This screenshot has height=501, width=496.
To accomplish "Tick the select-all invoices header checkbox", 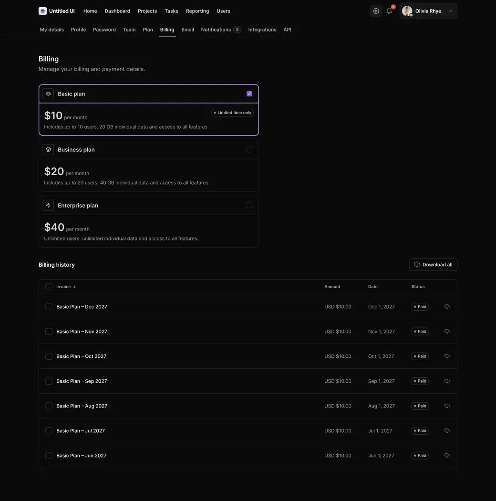I will click(x=49, y=287).
